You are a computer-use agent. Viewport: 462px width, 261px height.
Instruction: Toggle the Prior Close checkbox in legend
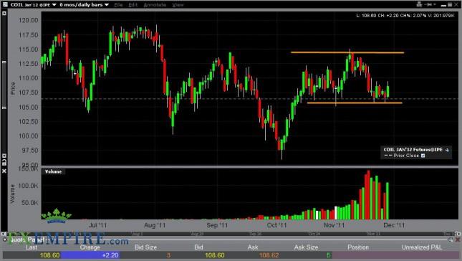423,156
